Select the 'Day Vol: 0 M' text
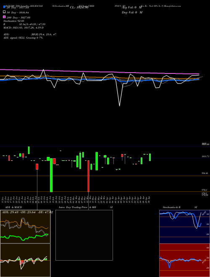 click(x=132, y=12)
